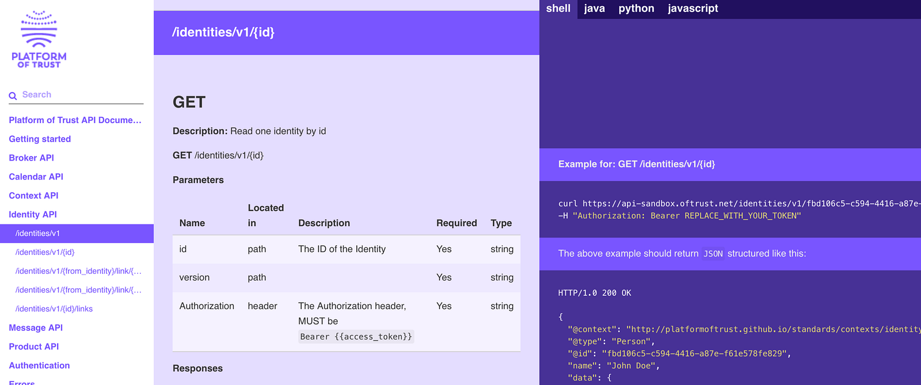The width and height of the screenshot is (921, 385).
Task: Switch to the shell code tab
Action: (558, 9)
